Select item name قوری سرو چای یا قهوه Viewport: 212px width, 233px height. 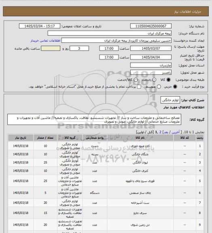tap(140, 181)
